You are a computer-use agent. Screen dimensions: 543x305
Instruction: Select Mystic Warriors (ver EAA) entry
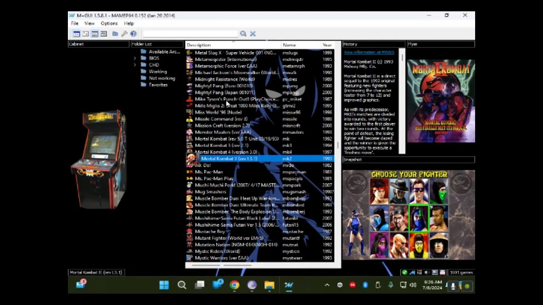(x=260, y=258)
